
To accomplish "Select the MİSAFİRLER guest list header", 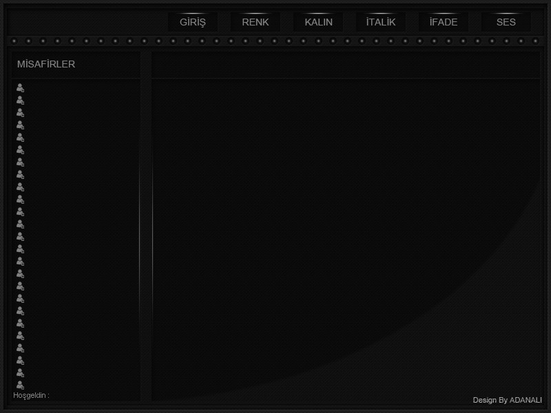I will 46,65.
